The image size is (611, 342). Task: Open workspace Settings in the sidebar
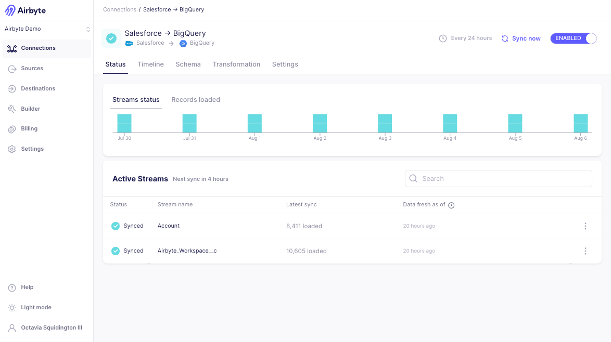click(32, 149)
